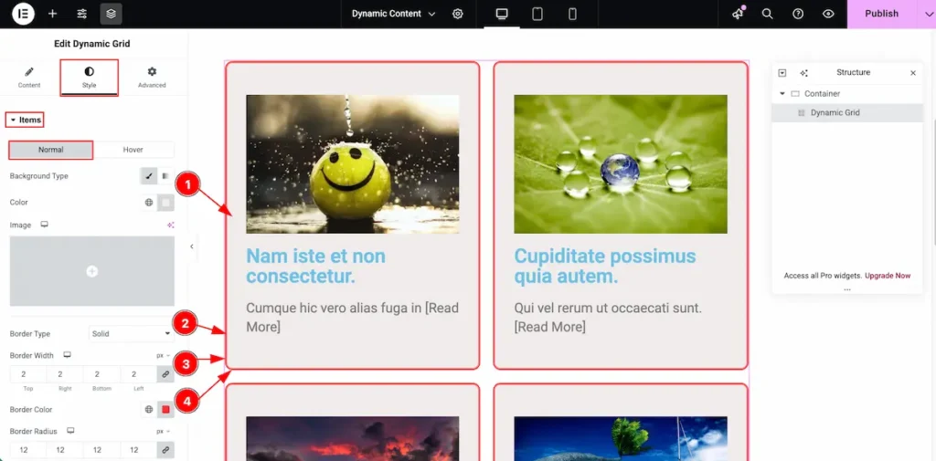Toggle linked values for Border Radius
Screen dimensions: 936x461
click(x=165, y=450)
